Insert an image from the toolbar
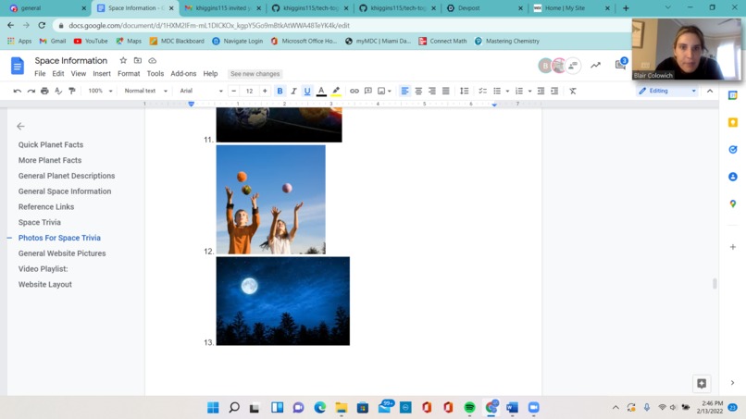746x419 pixels. coord(381,91)
